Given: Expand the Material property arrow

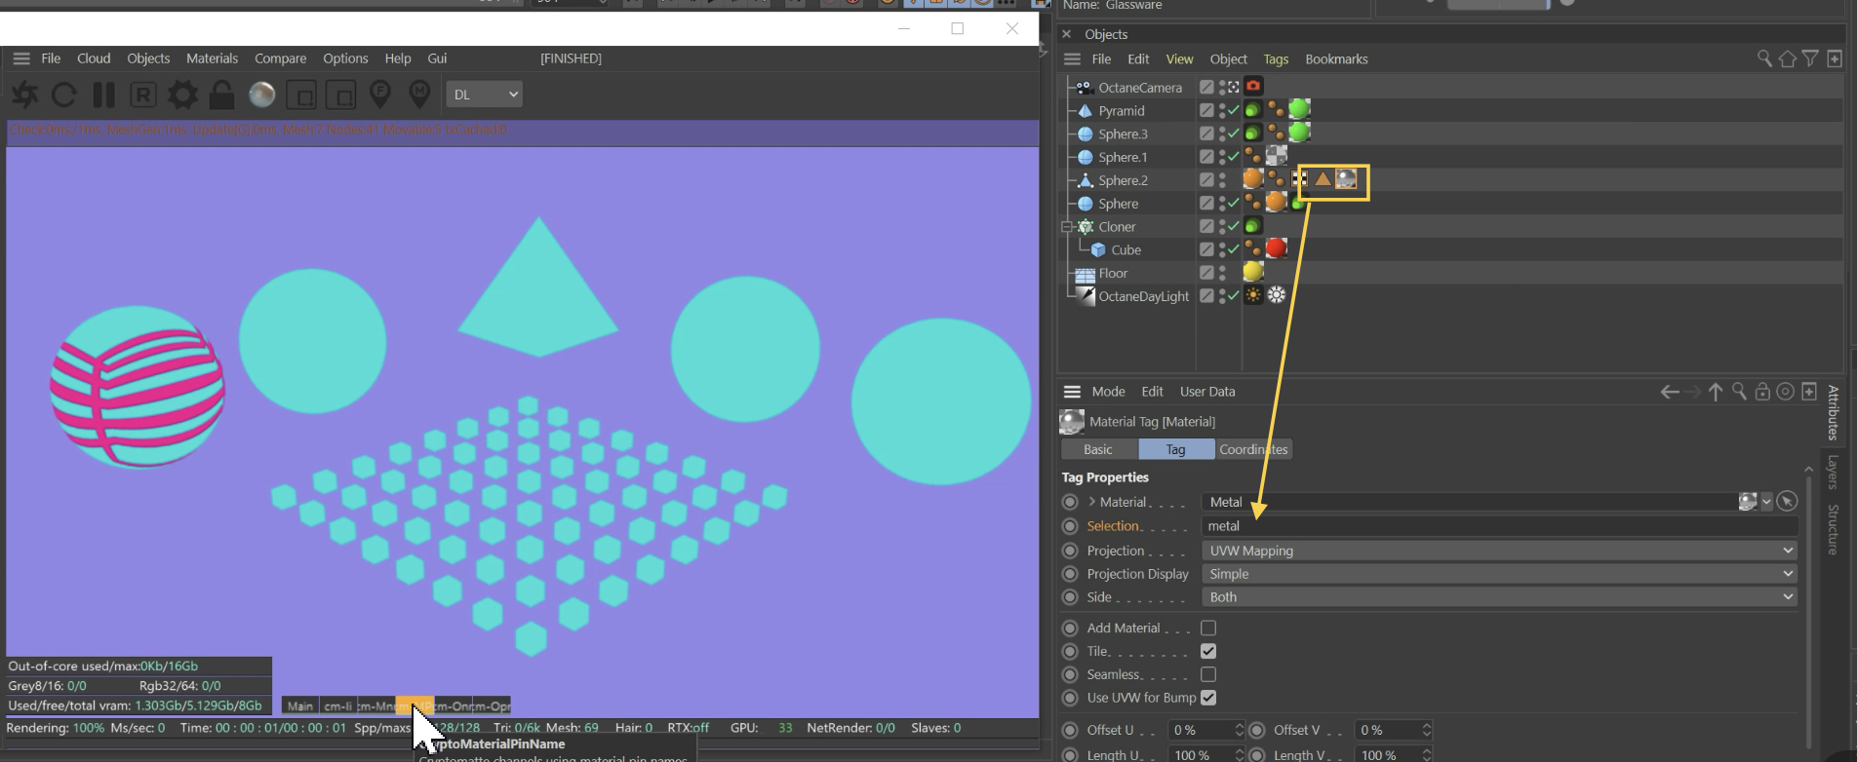Looking at the screenshot, I should coord(1091,502).
